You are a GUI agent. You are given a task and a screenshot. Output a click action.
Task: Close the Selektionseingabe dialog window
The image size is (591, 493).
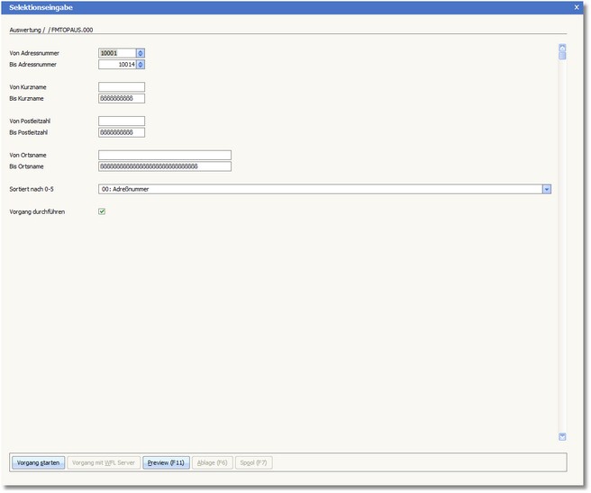[x=577, y=6]
